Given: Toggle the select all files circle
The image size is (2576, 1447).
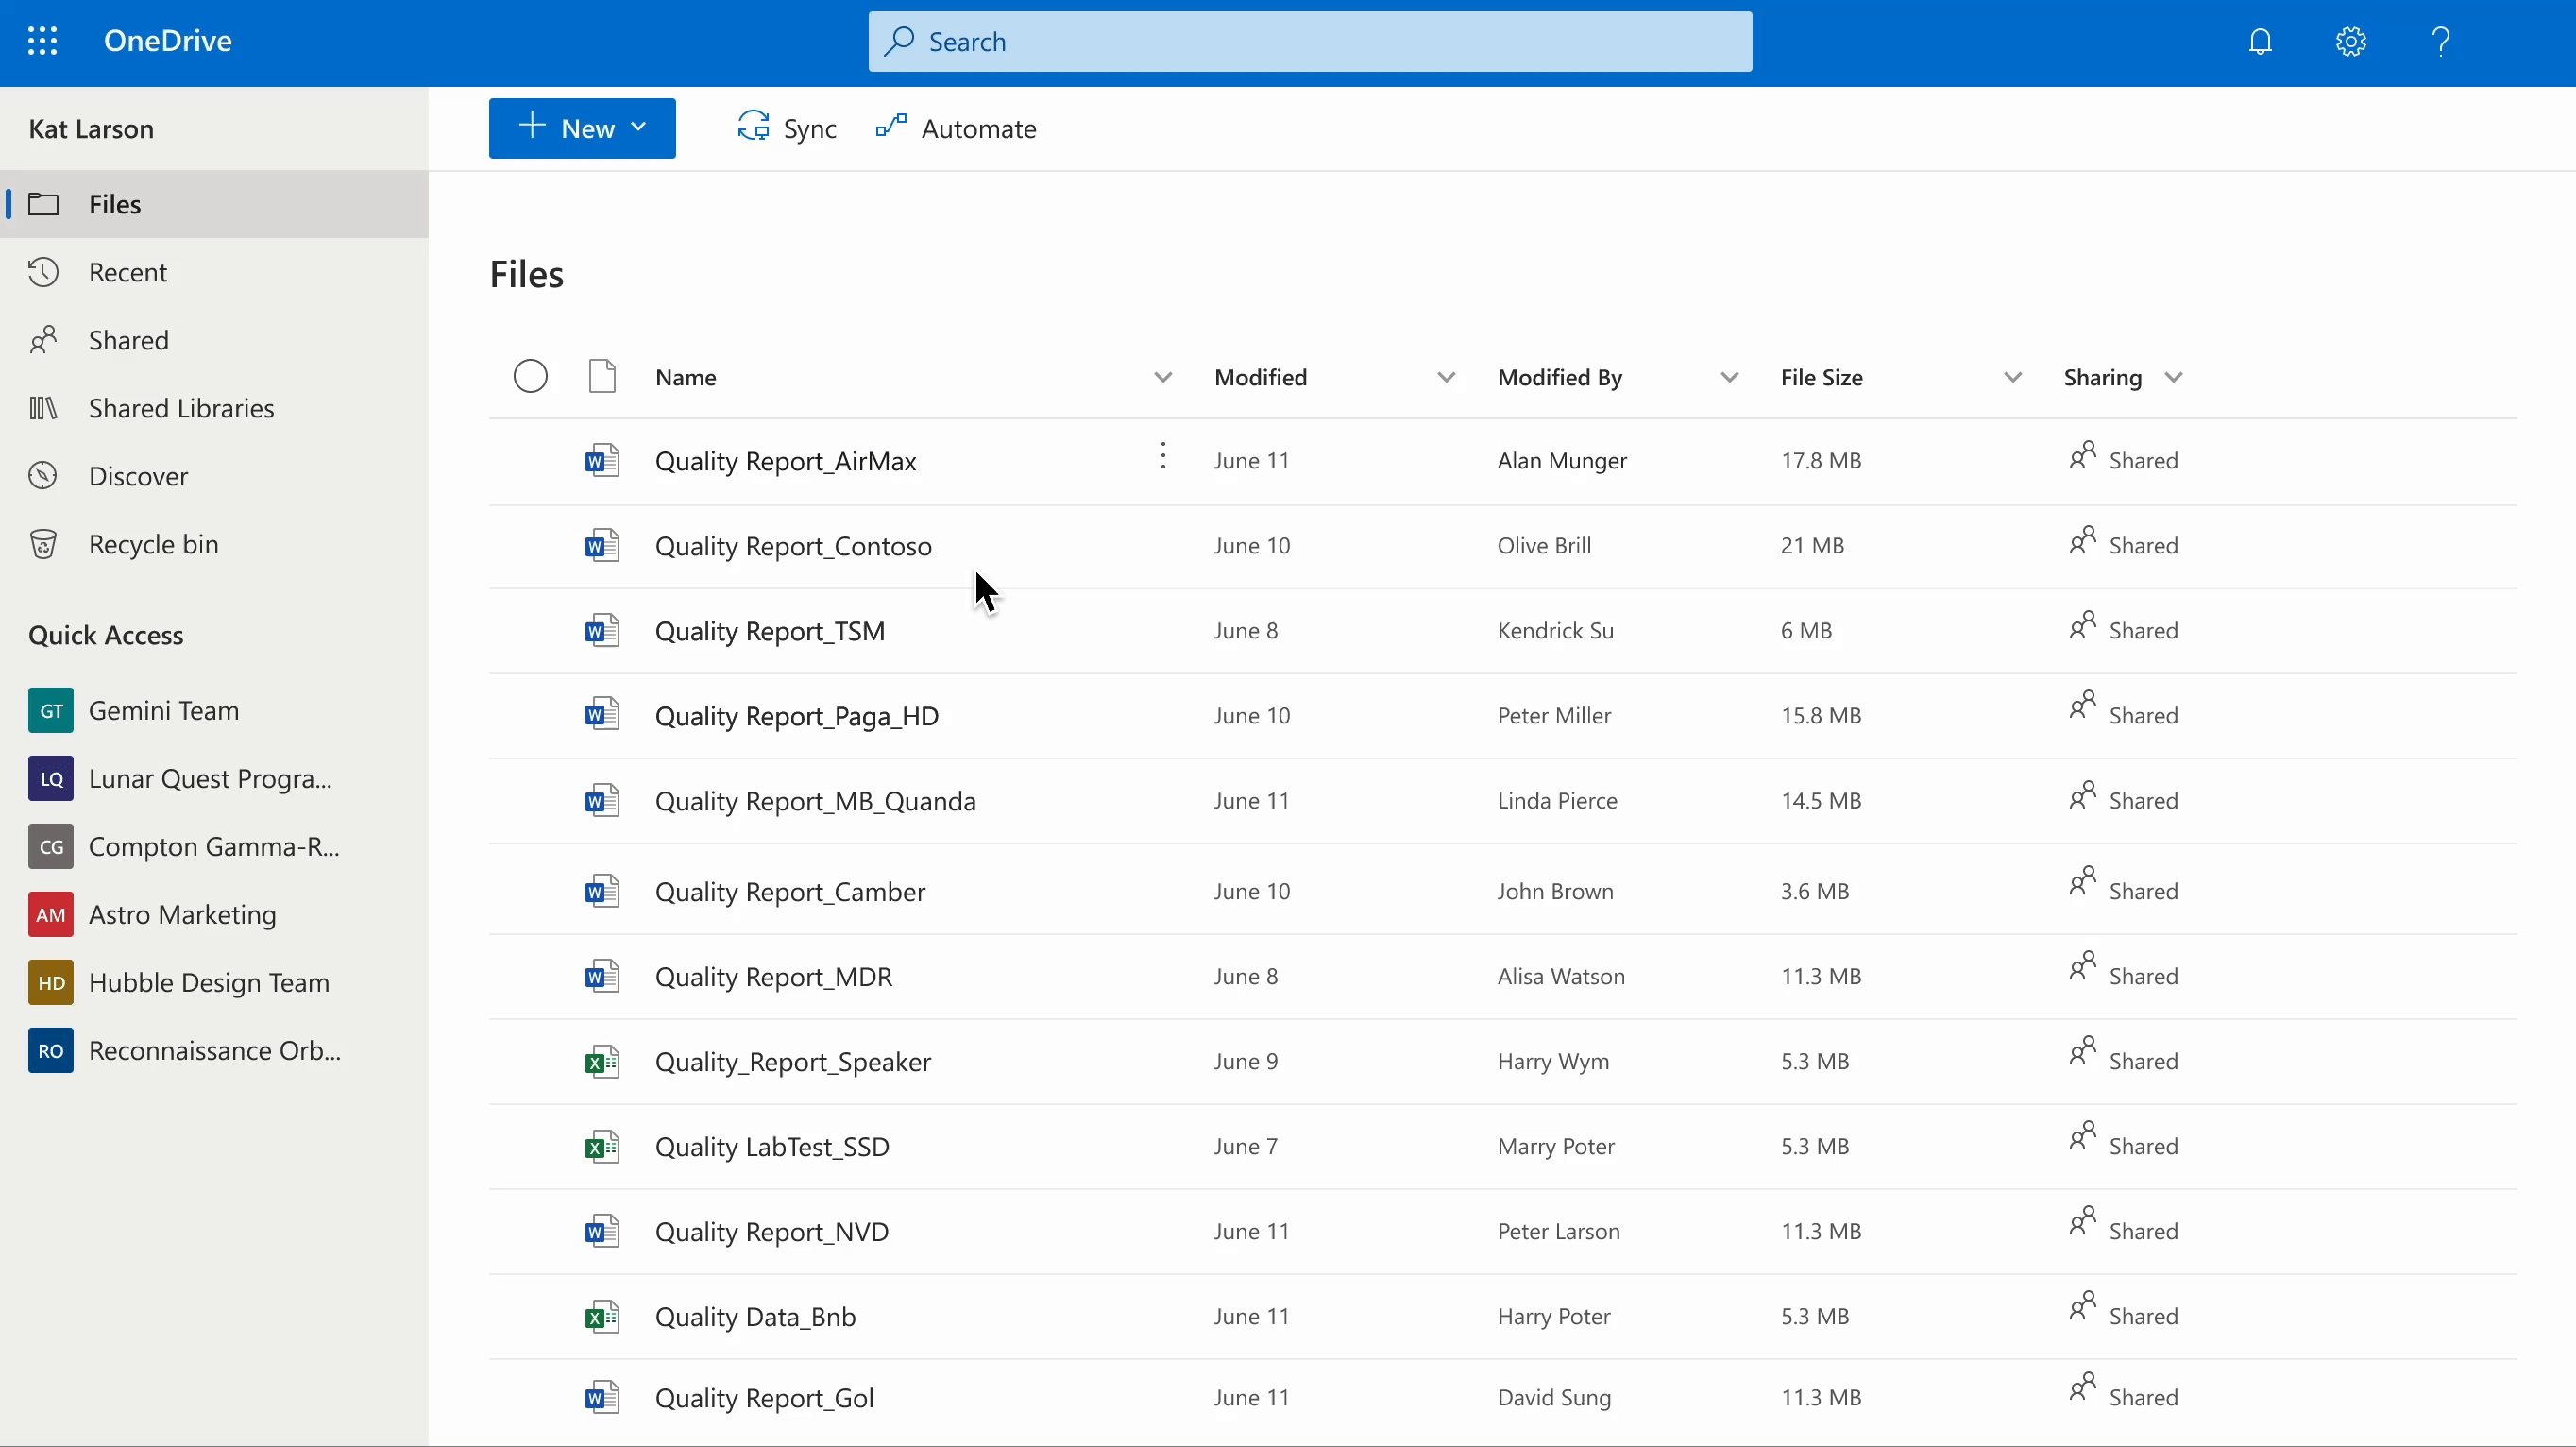Looking at the screenshot, I should 530,377.
